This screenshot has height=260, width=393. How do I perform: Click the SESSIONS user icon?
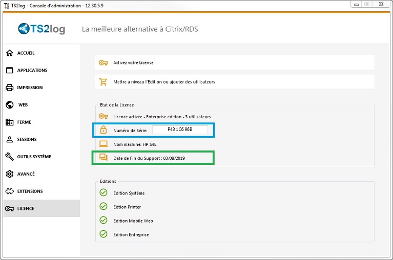point(10,139)
